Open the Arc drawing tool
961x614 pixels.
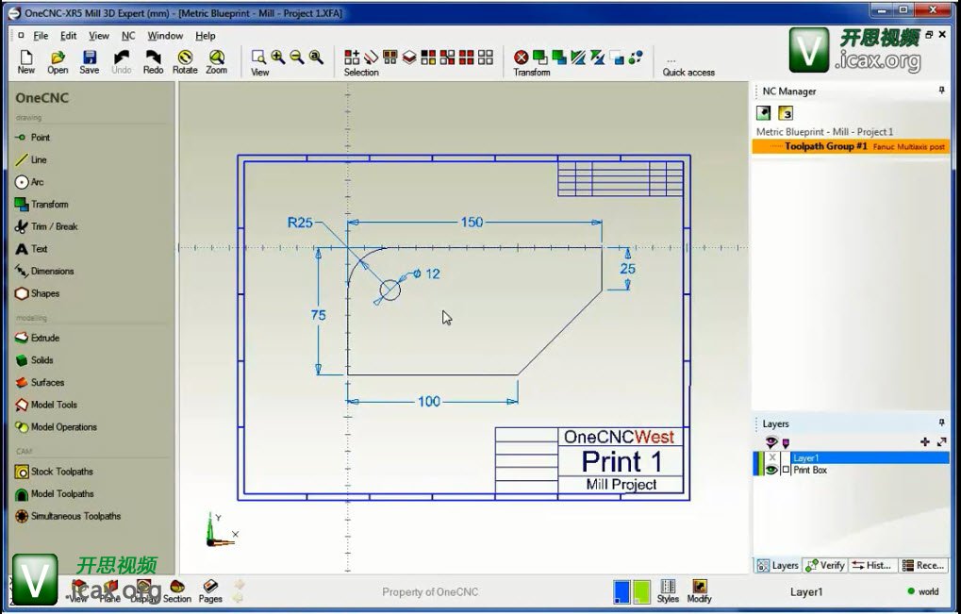pos(29,182)
